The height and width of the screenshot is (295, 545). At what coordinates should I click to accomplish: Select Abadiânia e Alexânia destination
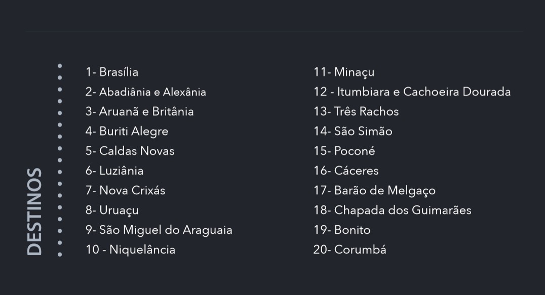coord(146,92)
